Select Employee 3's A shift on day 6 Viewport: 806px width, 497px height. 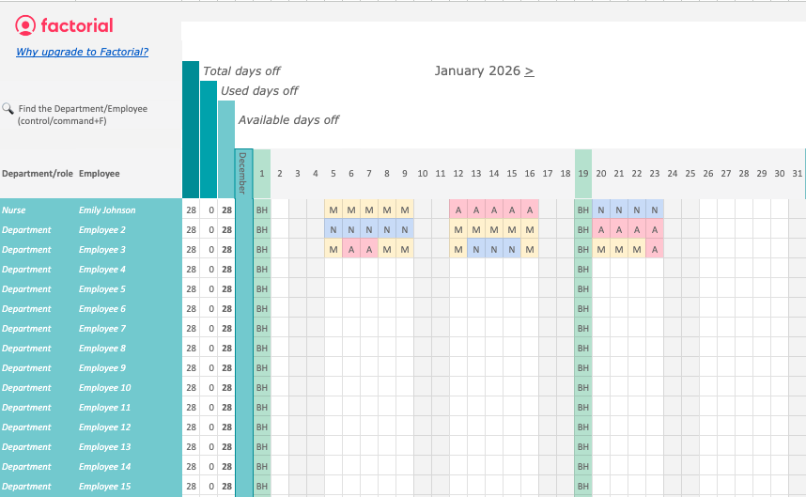tap(351, 249)
